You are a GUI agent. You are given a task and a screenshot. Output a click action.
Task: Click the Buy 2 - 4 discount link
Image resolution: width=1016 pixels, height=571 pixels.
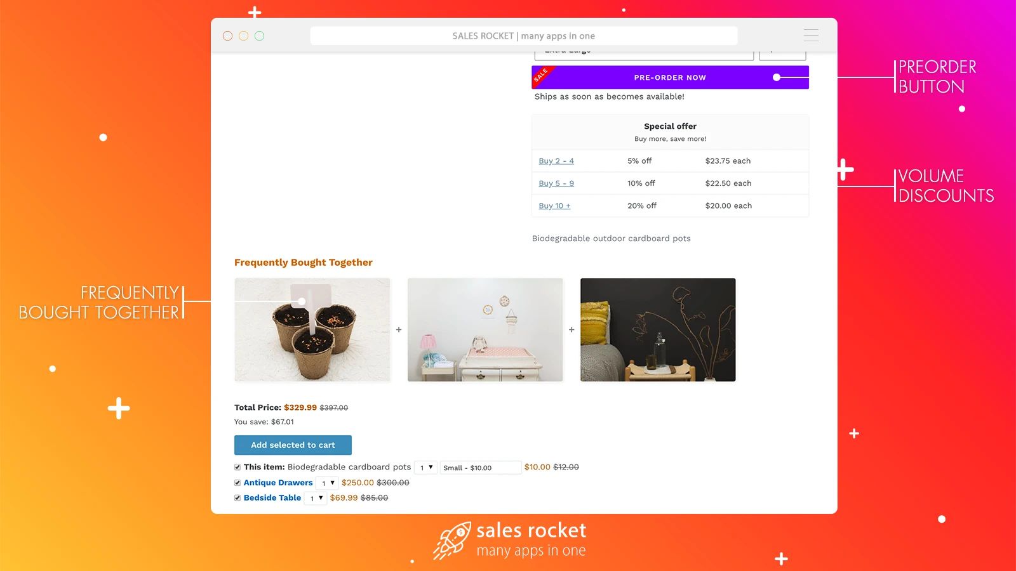556,161
